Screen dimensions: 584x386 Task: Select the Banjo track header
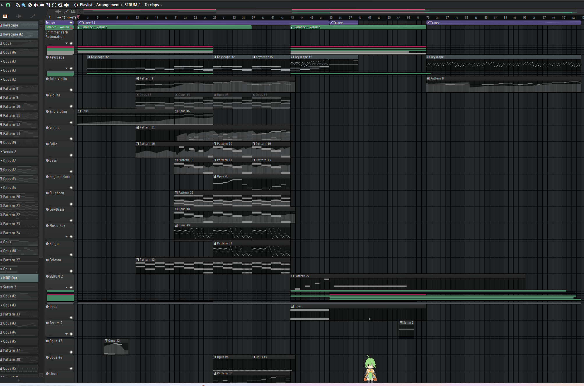60,249
